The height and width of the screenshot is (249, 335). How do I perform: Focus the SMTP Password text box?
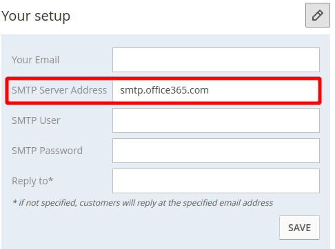click(216, 151)
